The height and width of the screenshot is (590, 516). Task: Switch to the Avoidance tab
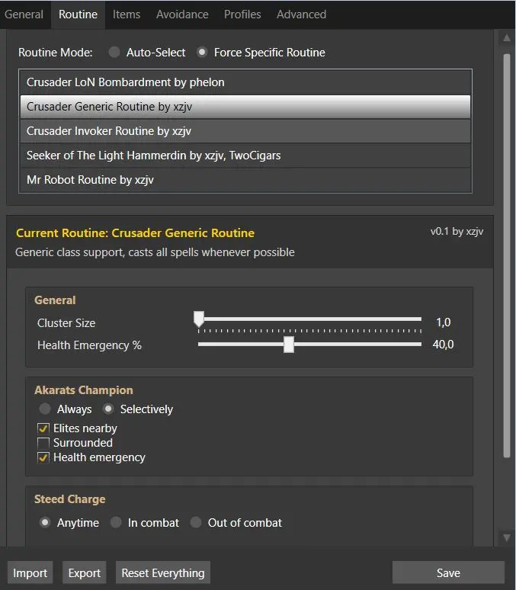pyautogui.click(x=182, y=14)
